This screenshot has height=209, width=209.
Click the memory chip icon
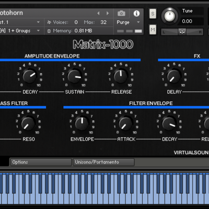[x=49, y=31]
